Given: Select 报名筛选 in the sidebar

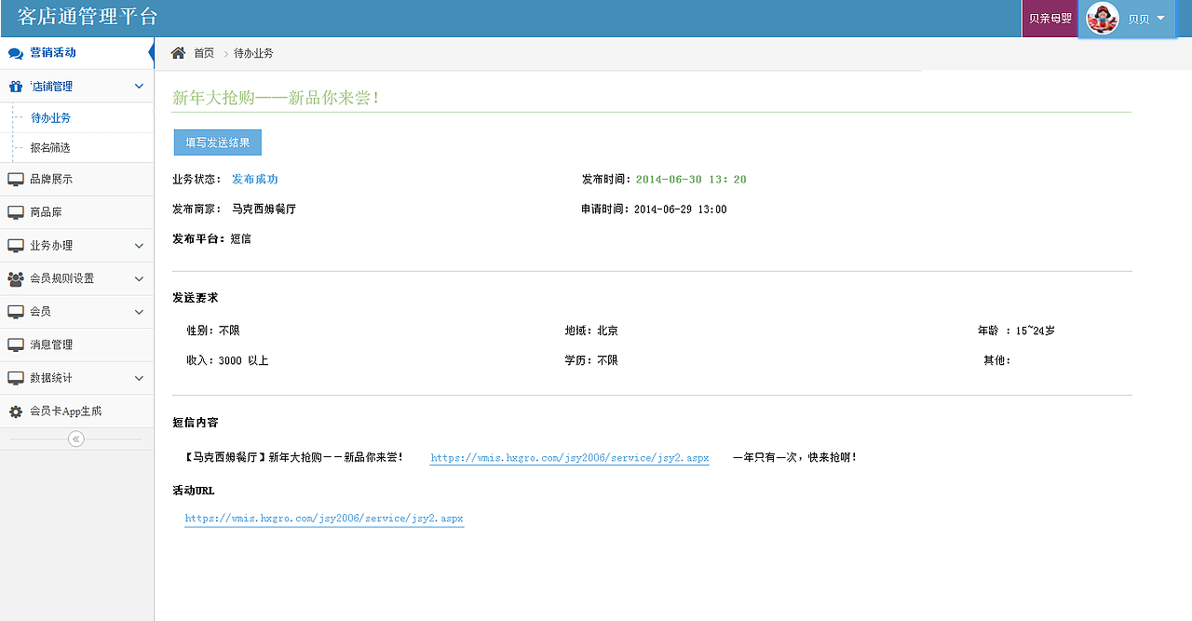Looking at the screenshot, I should tap(50, 148).
